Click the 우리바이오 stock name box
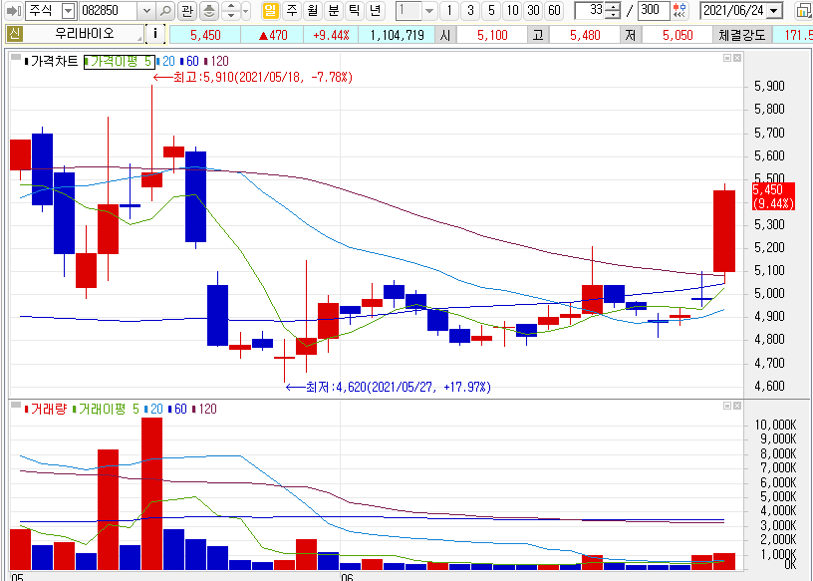 (x=84, y=34)
